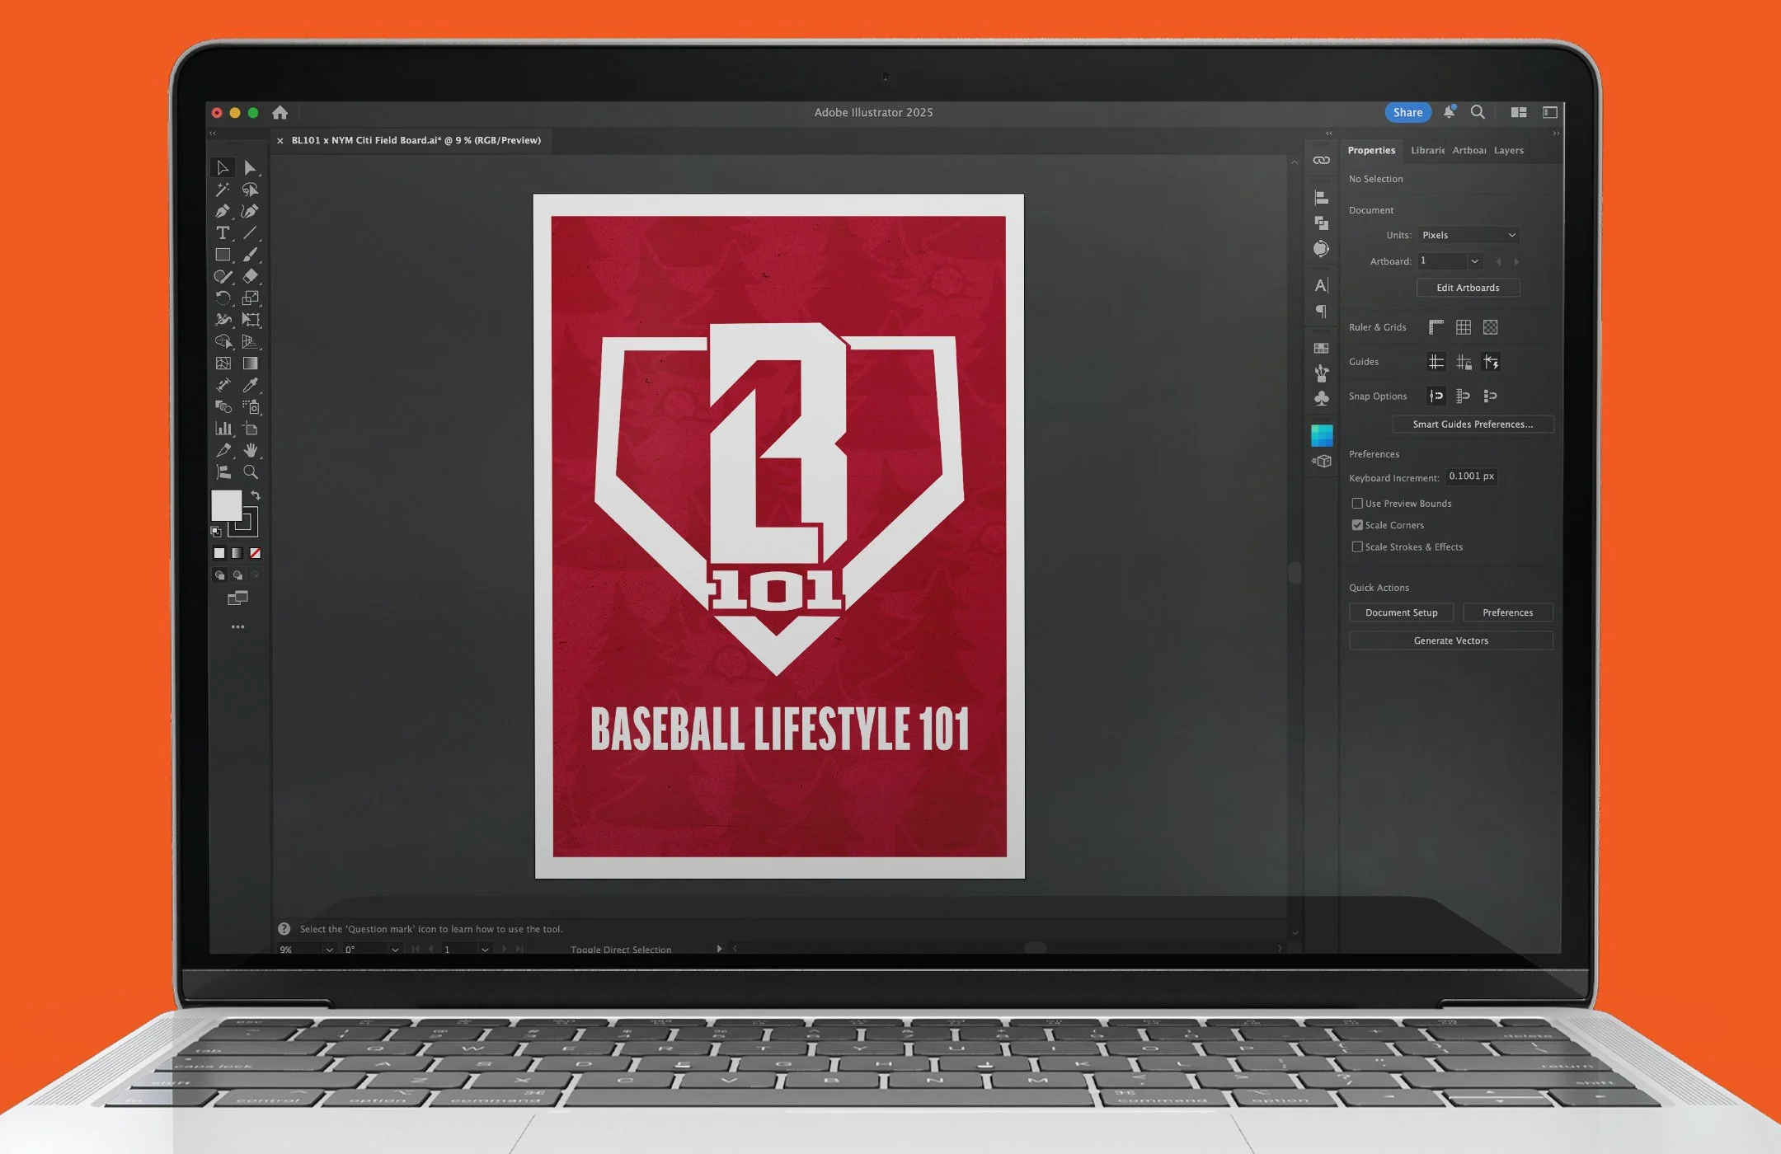
Task: Select the Rectangle tool
Action: point(223,255)
